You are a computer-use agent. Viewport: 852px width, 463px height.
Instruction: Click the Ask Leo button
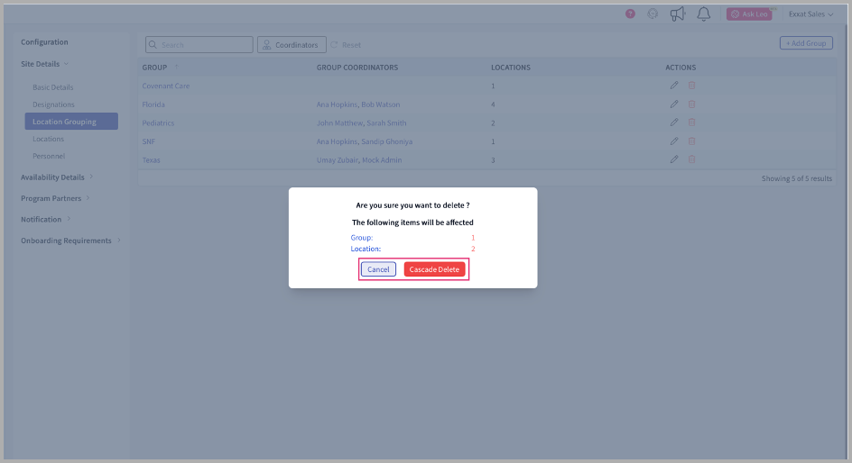[x=748, y=14]
